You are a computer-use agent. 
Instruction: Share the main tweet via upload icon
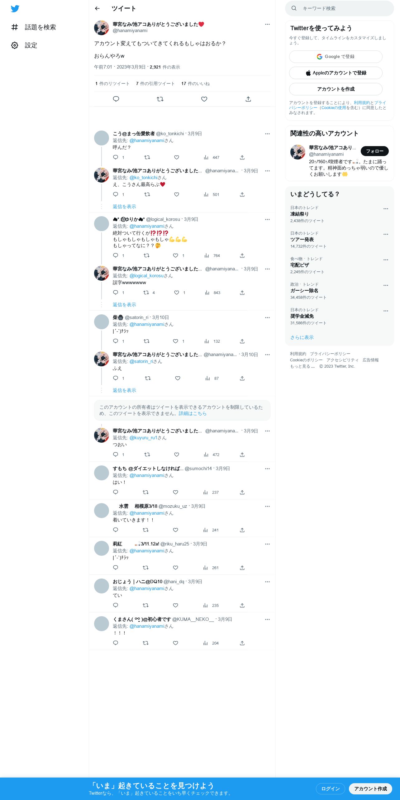tap(248, 99)
